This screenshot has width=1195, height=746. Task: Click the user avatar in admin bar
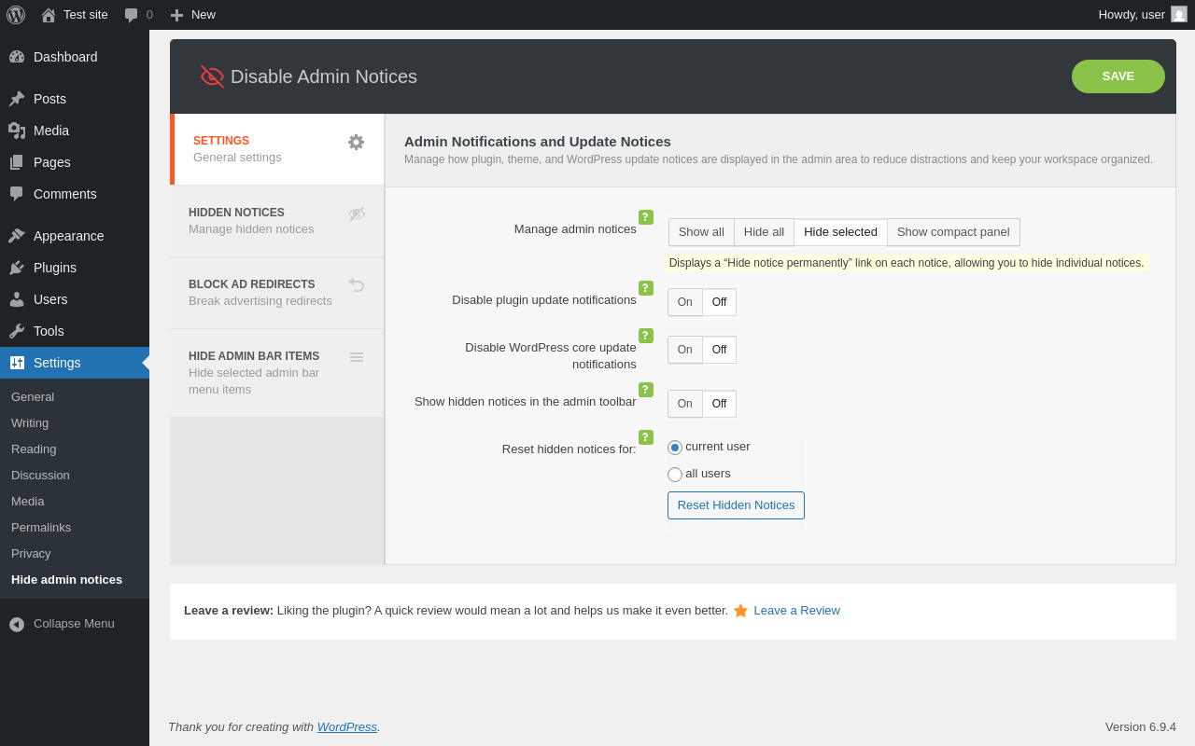tap(1179, 15)
